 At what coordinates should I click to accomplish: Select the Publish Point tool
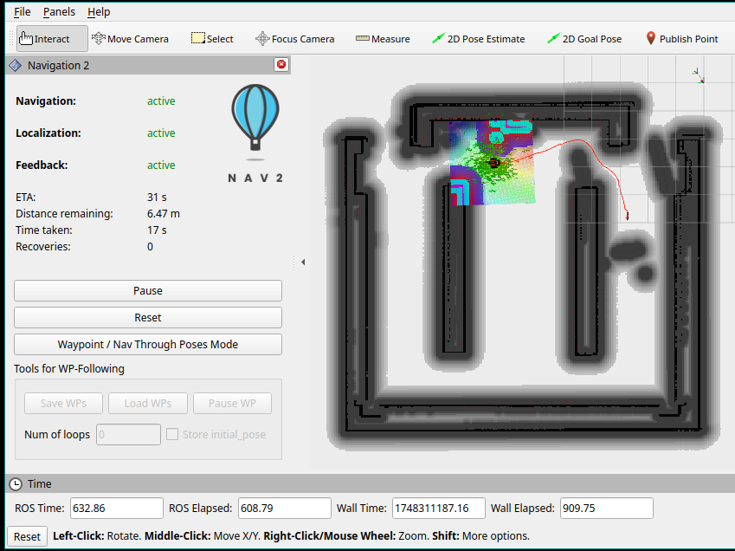pyautogui.click(x=681, y=39)
